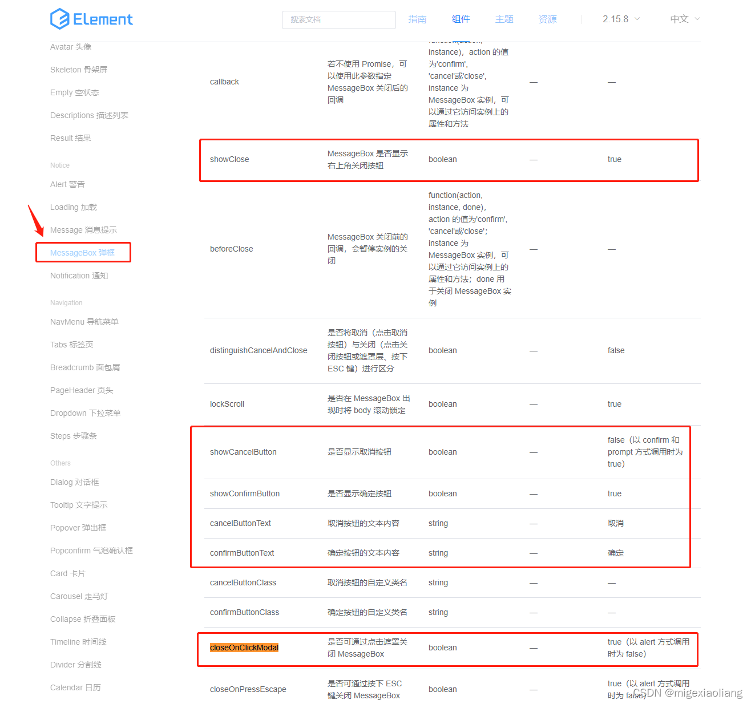
Task: Expand the 2.15.8 version dropdown
Action: [621, 19]
